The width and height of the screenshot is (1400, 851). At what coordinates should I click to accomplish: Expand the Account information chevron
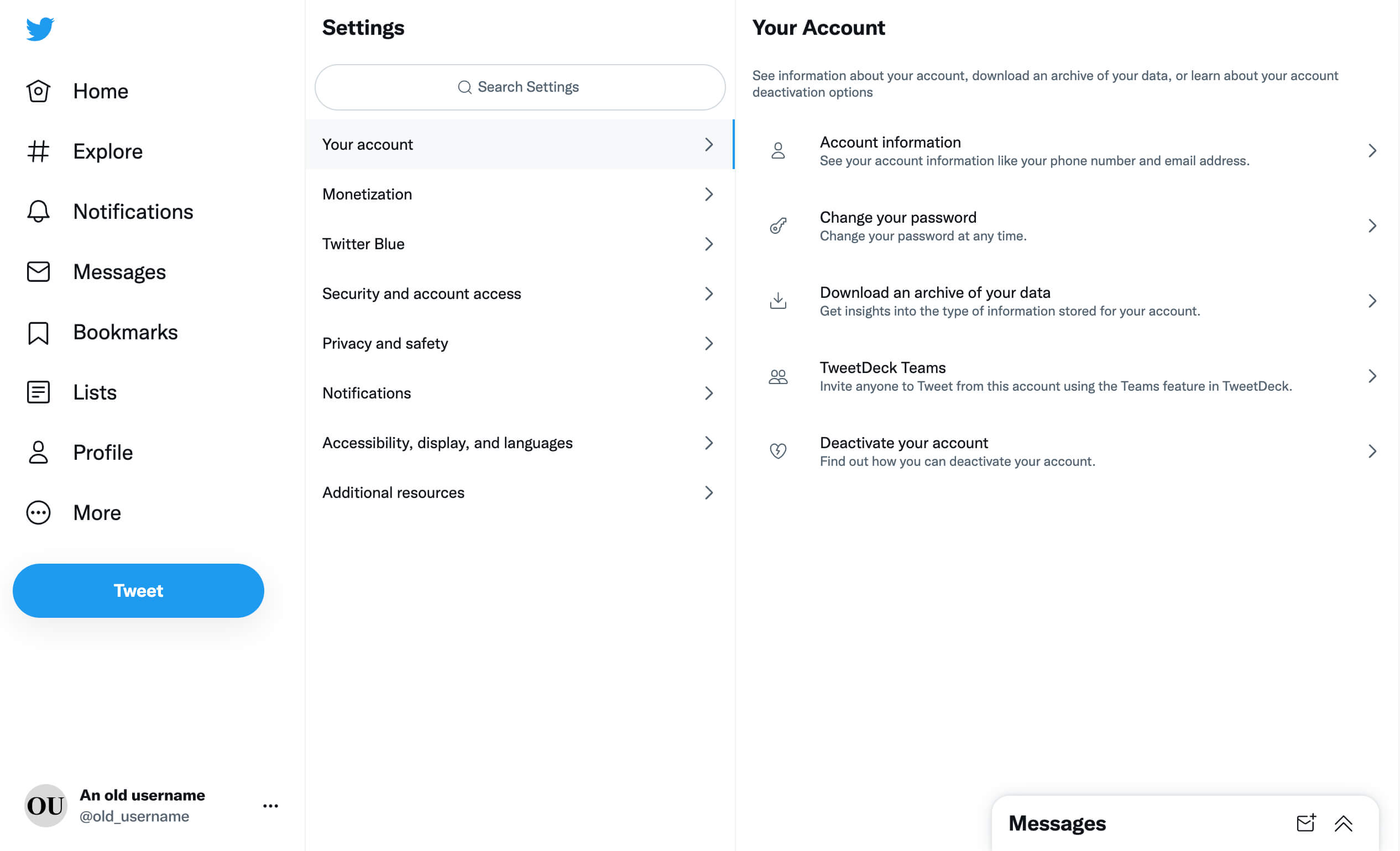tap(1372, 151)
